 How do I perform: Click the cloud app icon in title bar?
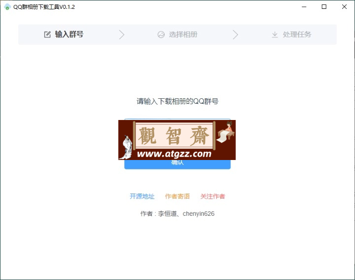[x=7, y=7]
